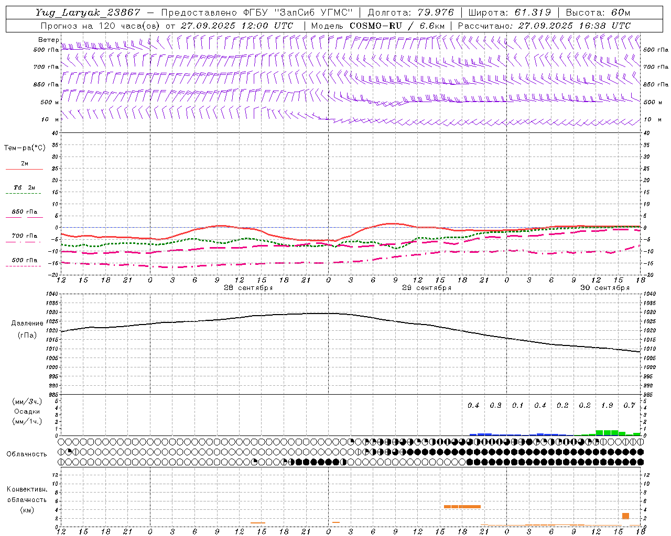The width and height of the screenshot is (671, 536).
Task: Click the 30 сентября date label
Action: click(x=604, y=288)
